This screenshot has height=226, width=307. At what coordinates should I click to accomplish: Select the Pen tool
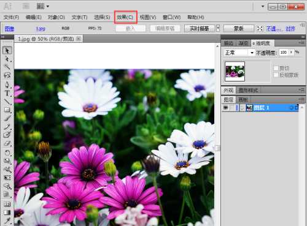point(7,85)
